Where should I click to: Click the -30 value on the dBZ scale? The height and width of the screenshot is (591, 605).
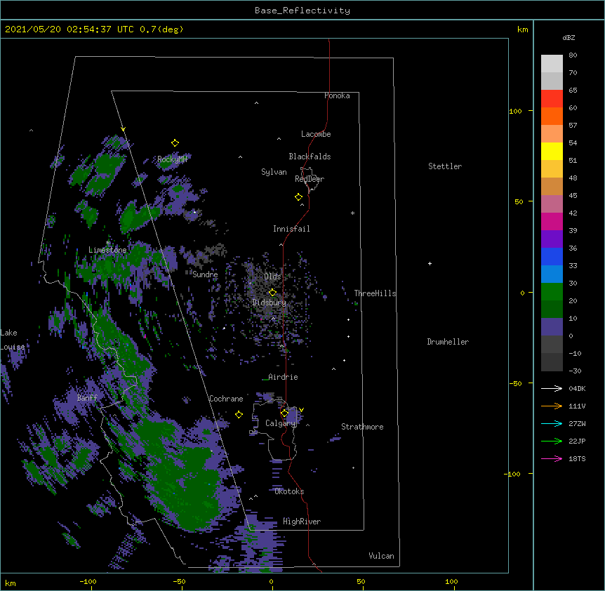[x=575, y=371]
